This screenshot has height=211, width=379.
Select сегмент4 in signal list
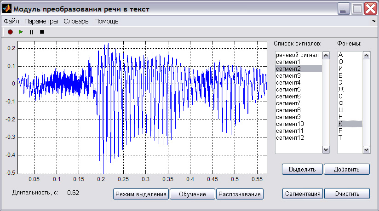[x=299, y=83]
